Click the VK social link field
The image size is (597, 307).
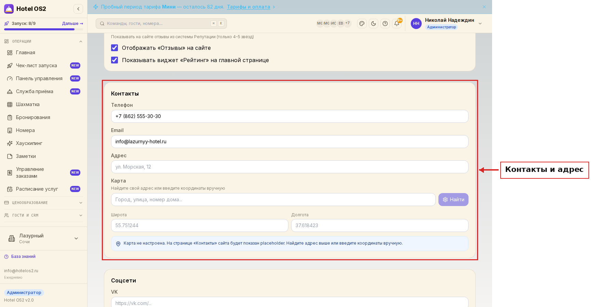289,303
